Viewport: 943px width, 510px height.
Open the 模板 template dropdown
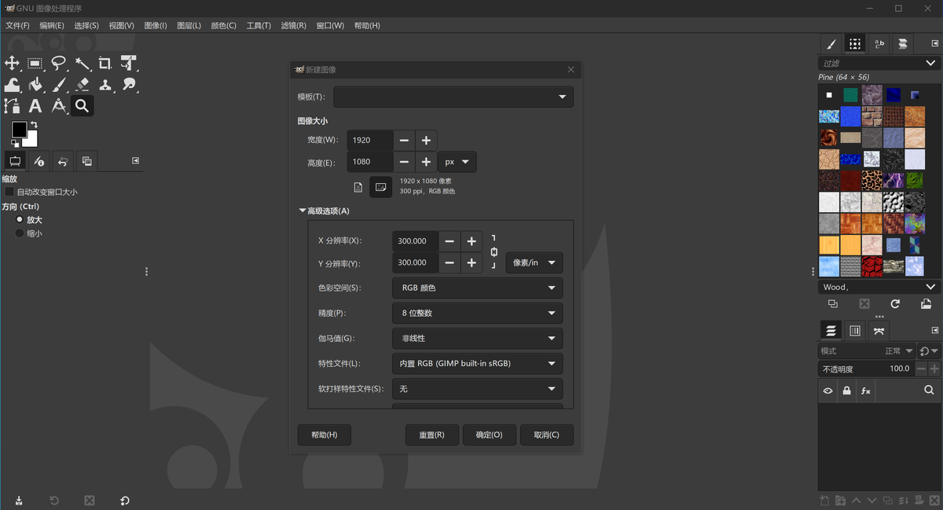453,97
